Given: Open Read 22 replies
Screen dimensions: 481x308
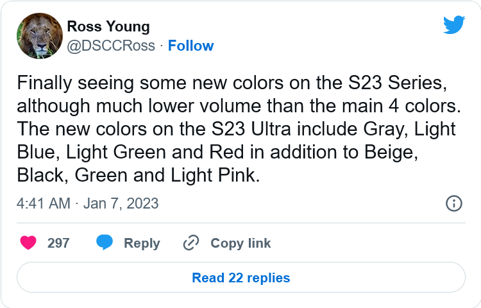Looking at the screenshot, I should [x=241, y=277].
